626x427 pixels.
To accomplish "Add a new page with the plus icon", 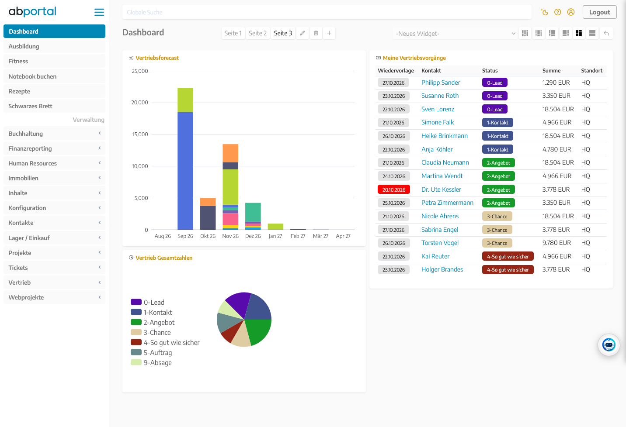I will click(x=329, y=33).
